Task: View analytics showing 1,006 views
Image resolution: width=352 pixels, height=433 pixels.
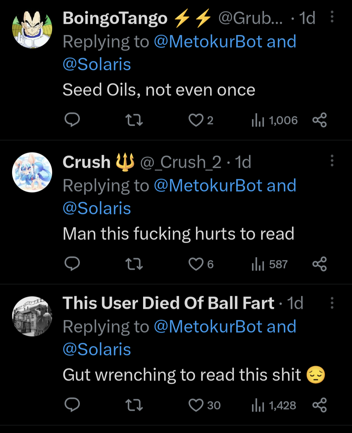Action: pos(274,121)
